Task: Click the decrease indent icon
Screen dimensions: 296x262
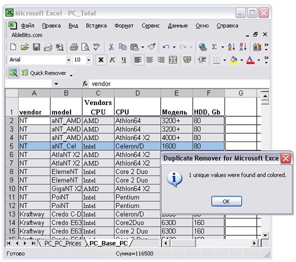Action: [202, 60]
